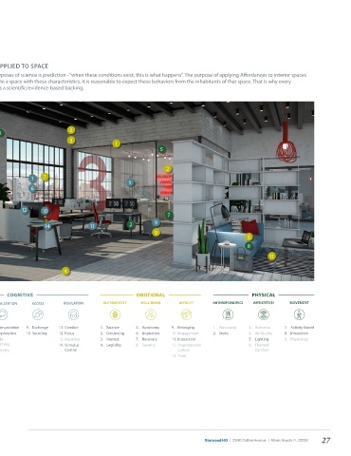Click the Movement walking figure icon
This screenshot has width=351, height=456.
point(299,314)
